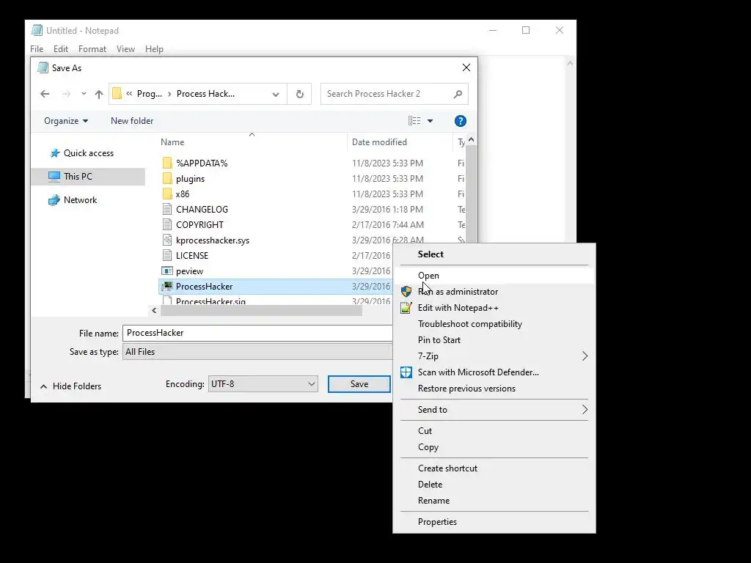751x563 pixels.
Task: Choose Edit with Notepad++
Action: point(494,308)
